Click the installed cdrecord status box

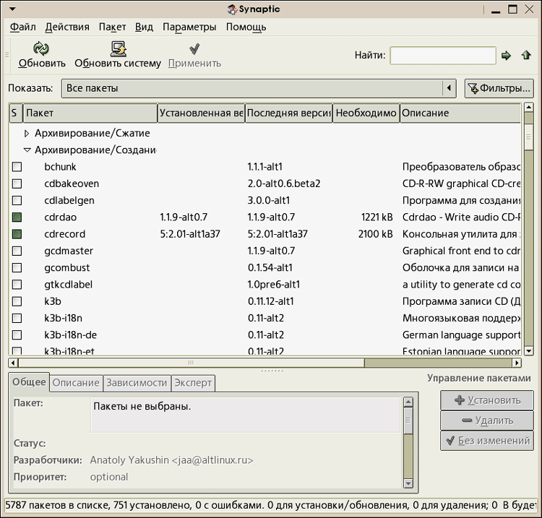pos(17,234)
